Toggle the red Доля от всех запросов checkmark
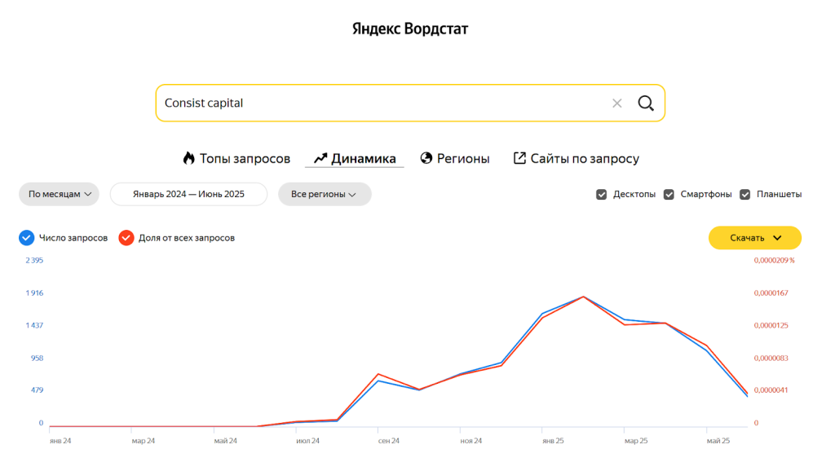Screen dimensions: 835x449 point(126,238)
